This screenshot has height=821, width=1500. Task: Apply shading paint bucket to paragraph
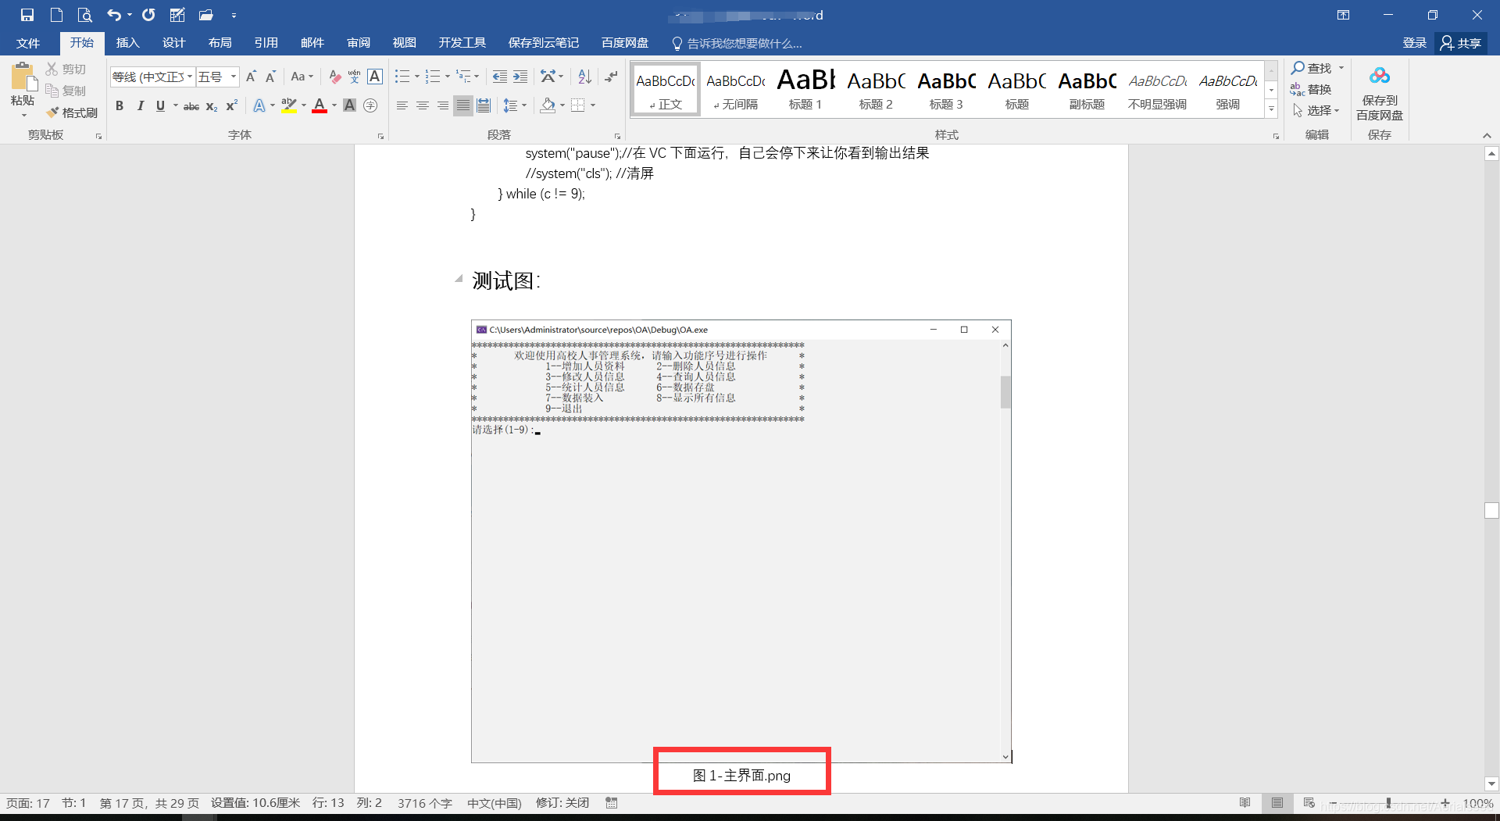548,105
